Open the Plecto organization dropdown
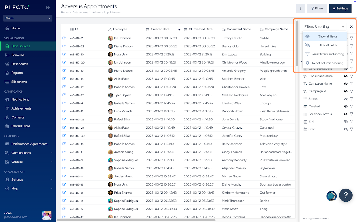This screenshot has height=222, width=357. click(28, 18)
